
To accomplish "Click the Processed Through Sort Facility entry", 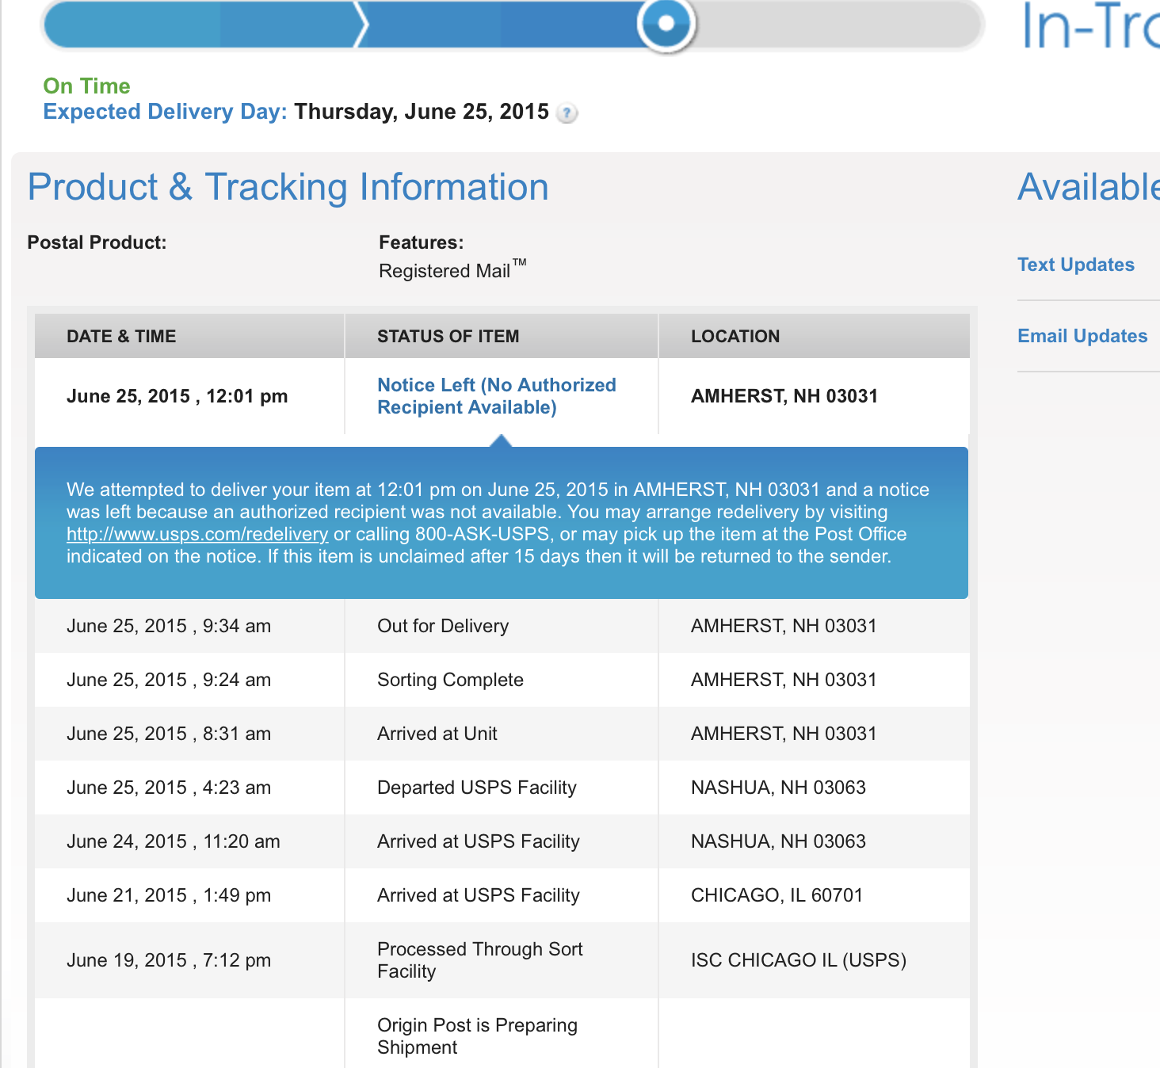I will pos(479,960).
